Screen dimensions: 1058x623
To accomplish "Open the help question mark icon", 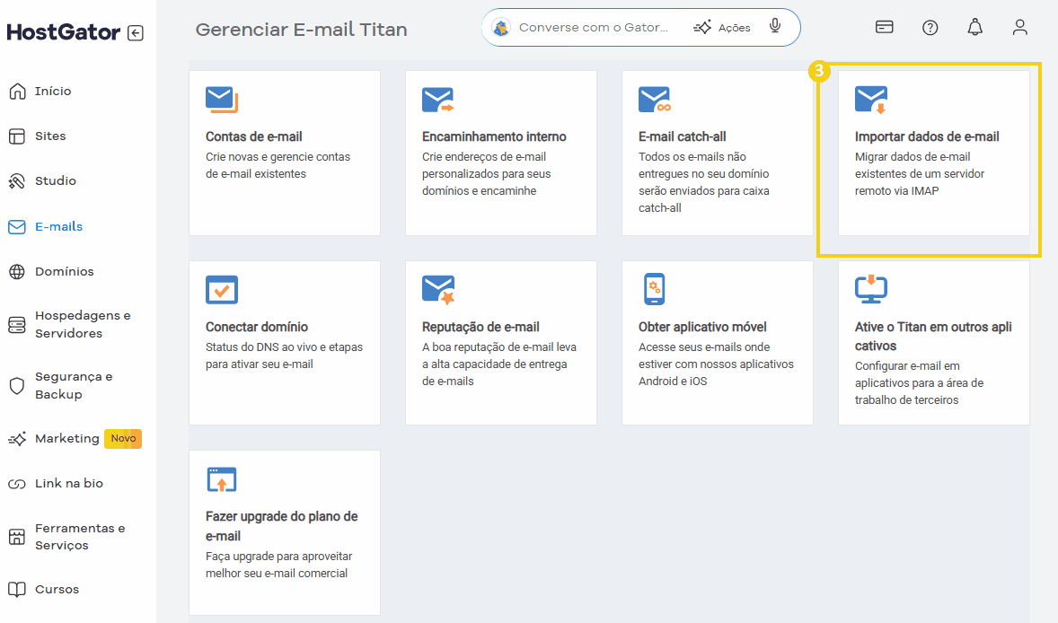I will pos(930,28).
